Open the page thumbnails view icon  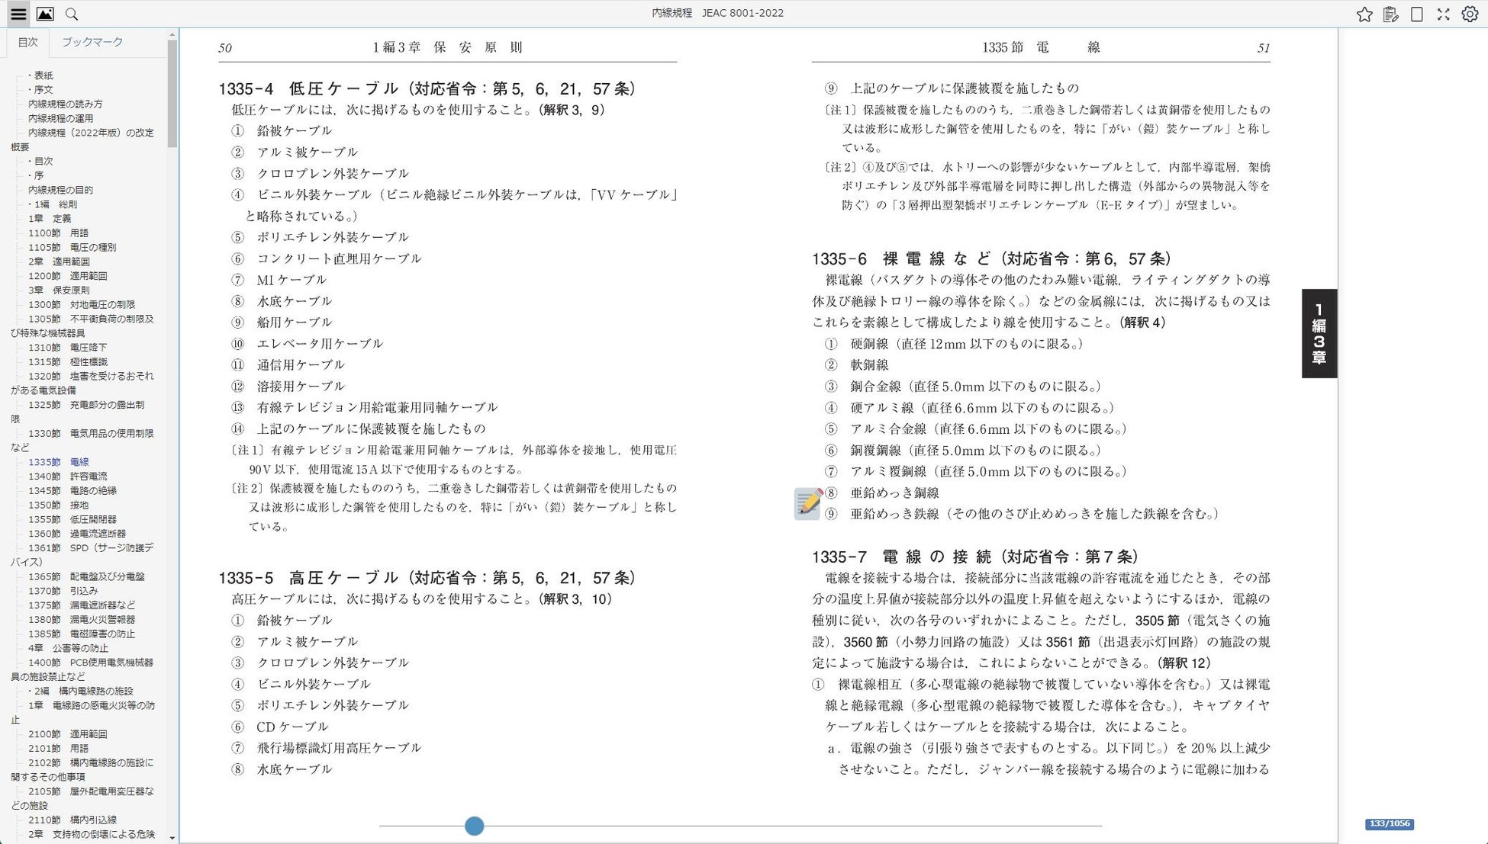[45, 14]
